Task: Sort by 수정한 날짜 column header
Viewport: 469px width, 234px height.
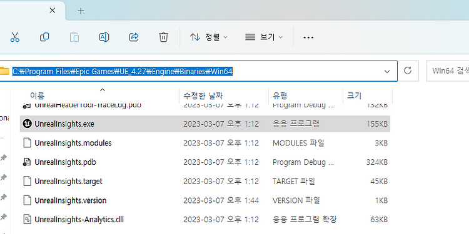Action: coord(203,95)
